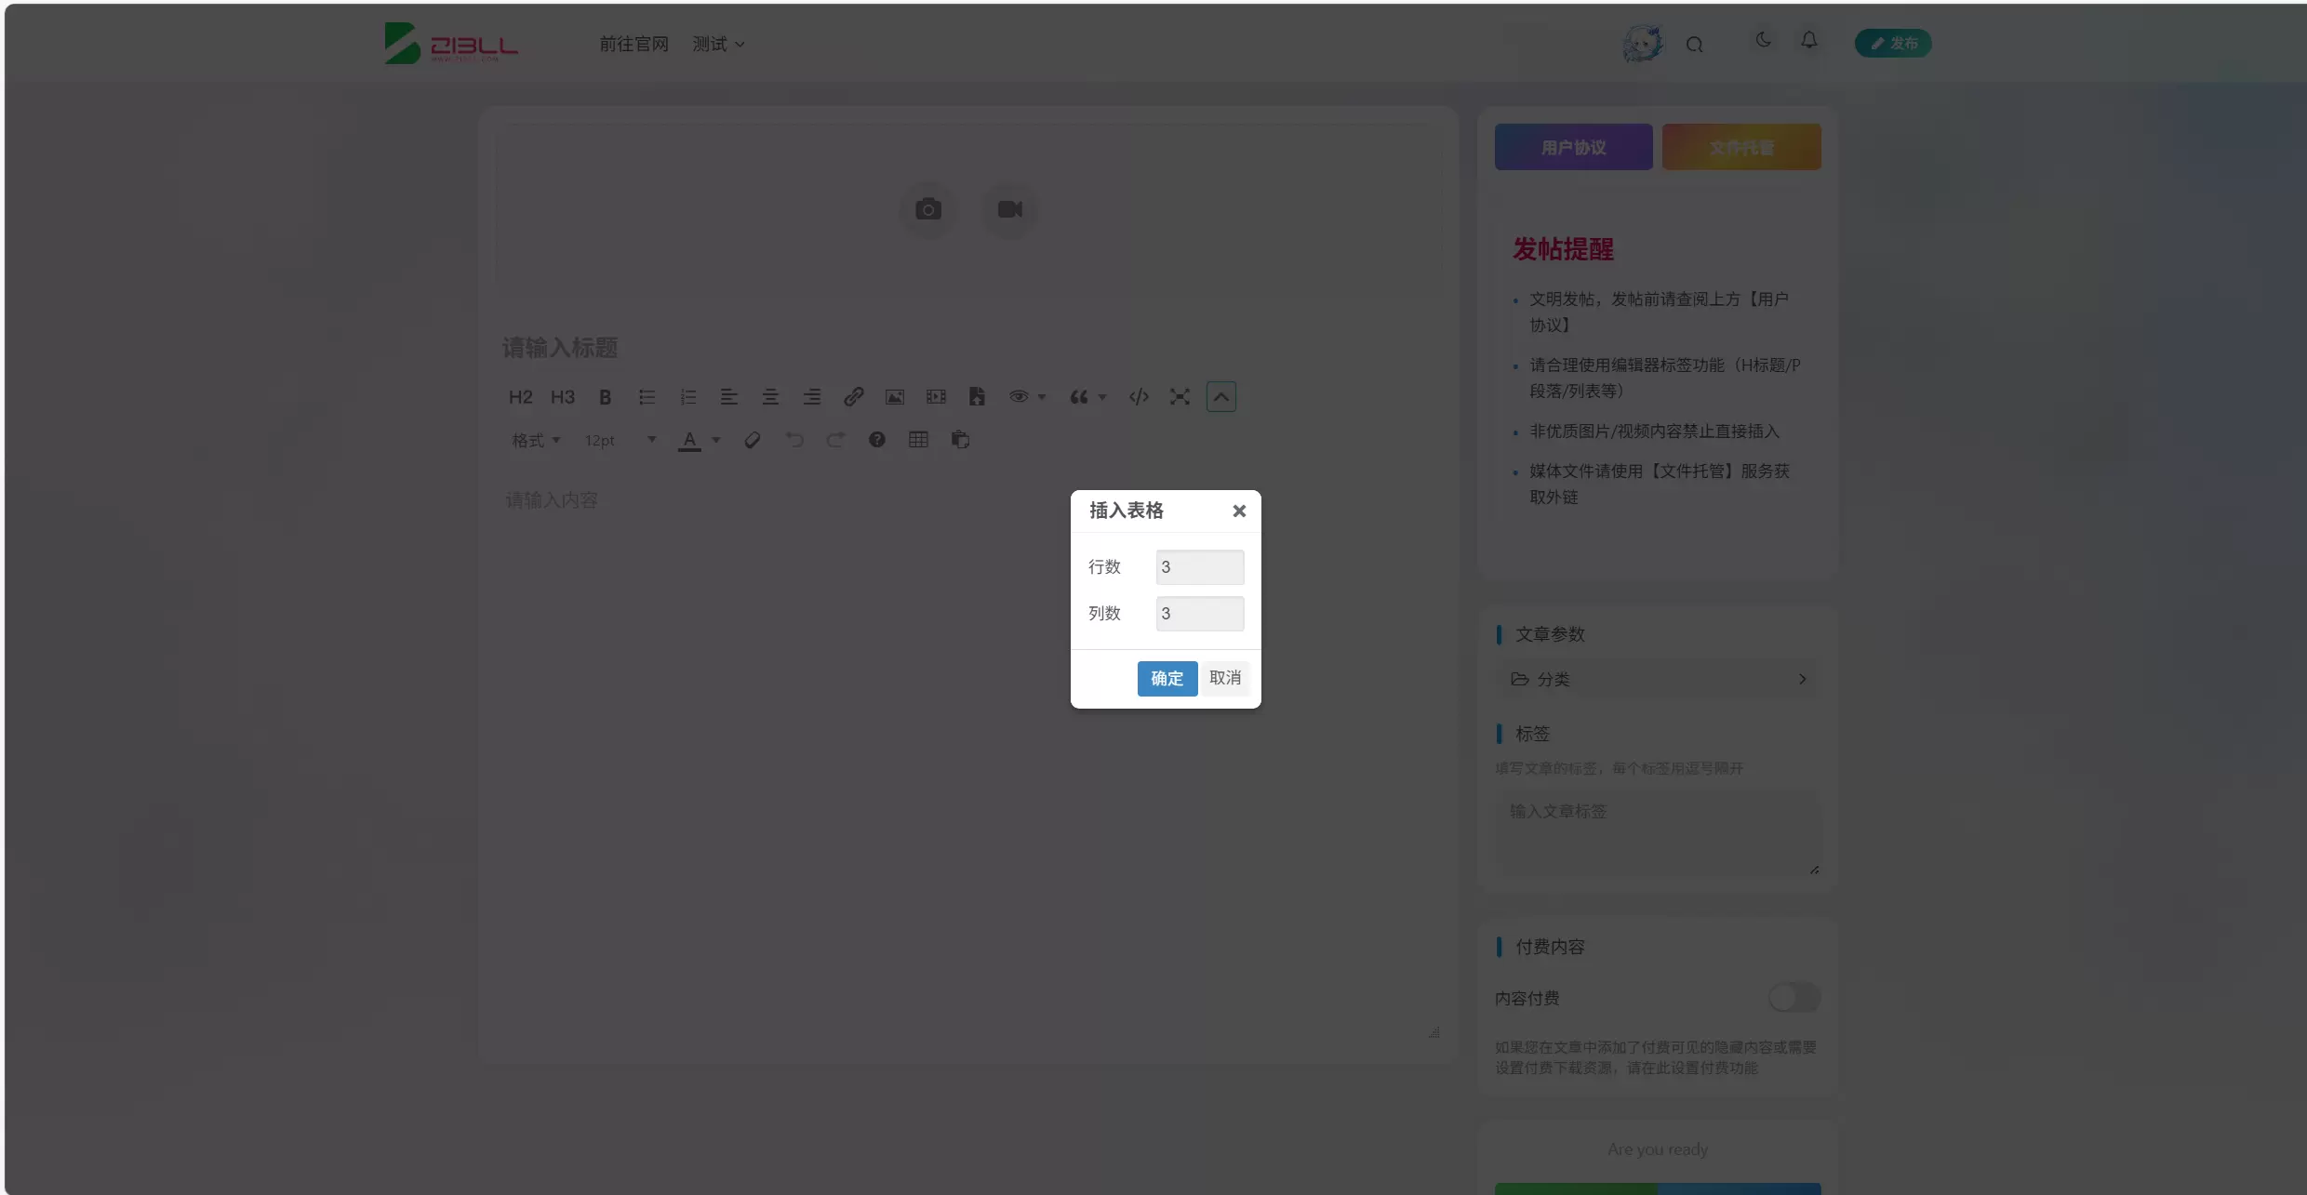Viewport: 2307px width, 1195px height.
Task: Confirm table insertion with 确定
Action: click(x=1167, y=678)
